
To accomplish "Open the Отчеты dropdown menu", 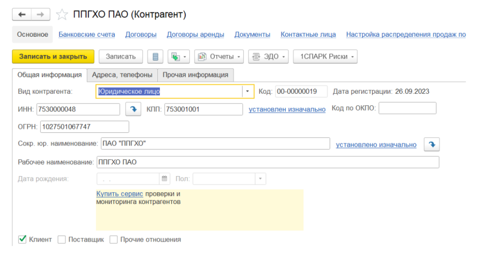I will 219,56.
